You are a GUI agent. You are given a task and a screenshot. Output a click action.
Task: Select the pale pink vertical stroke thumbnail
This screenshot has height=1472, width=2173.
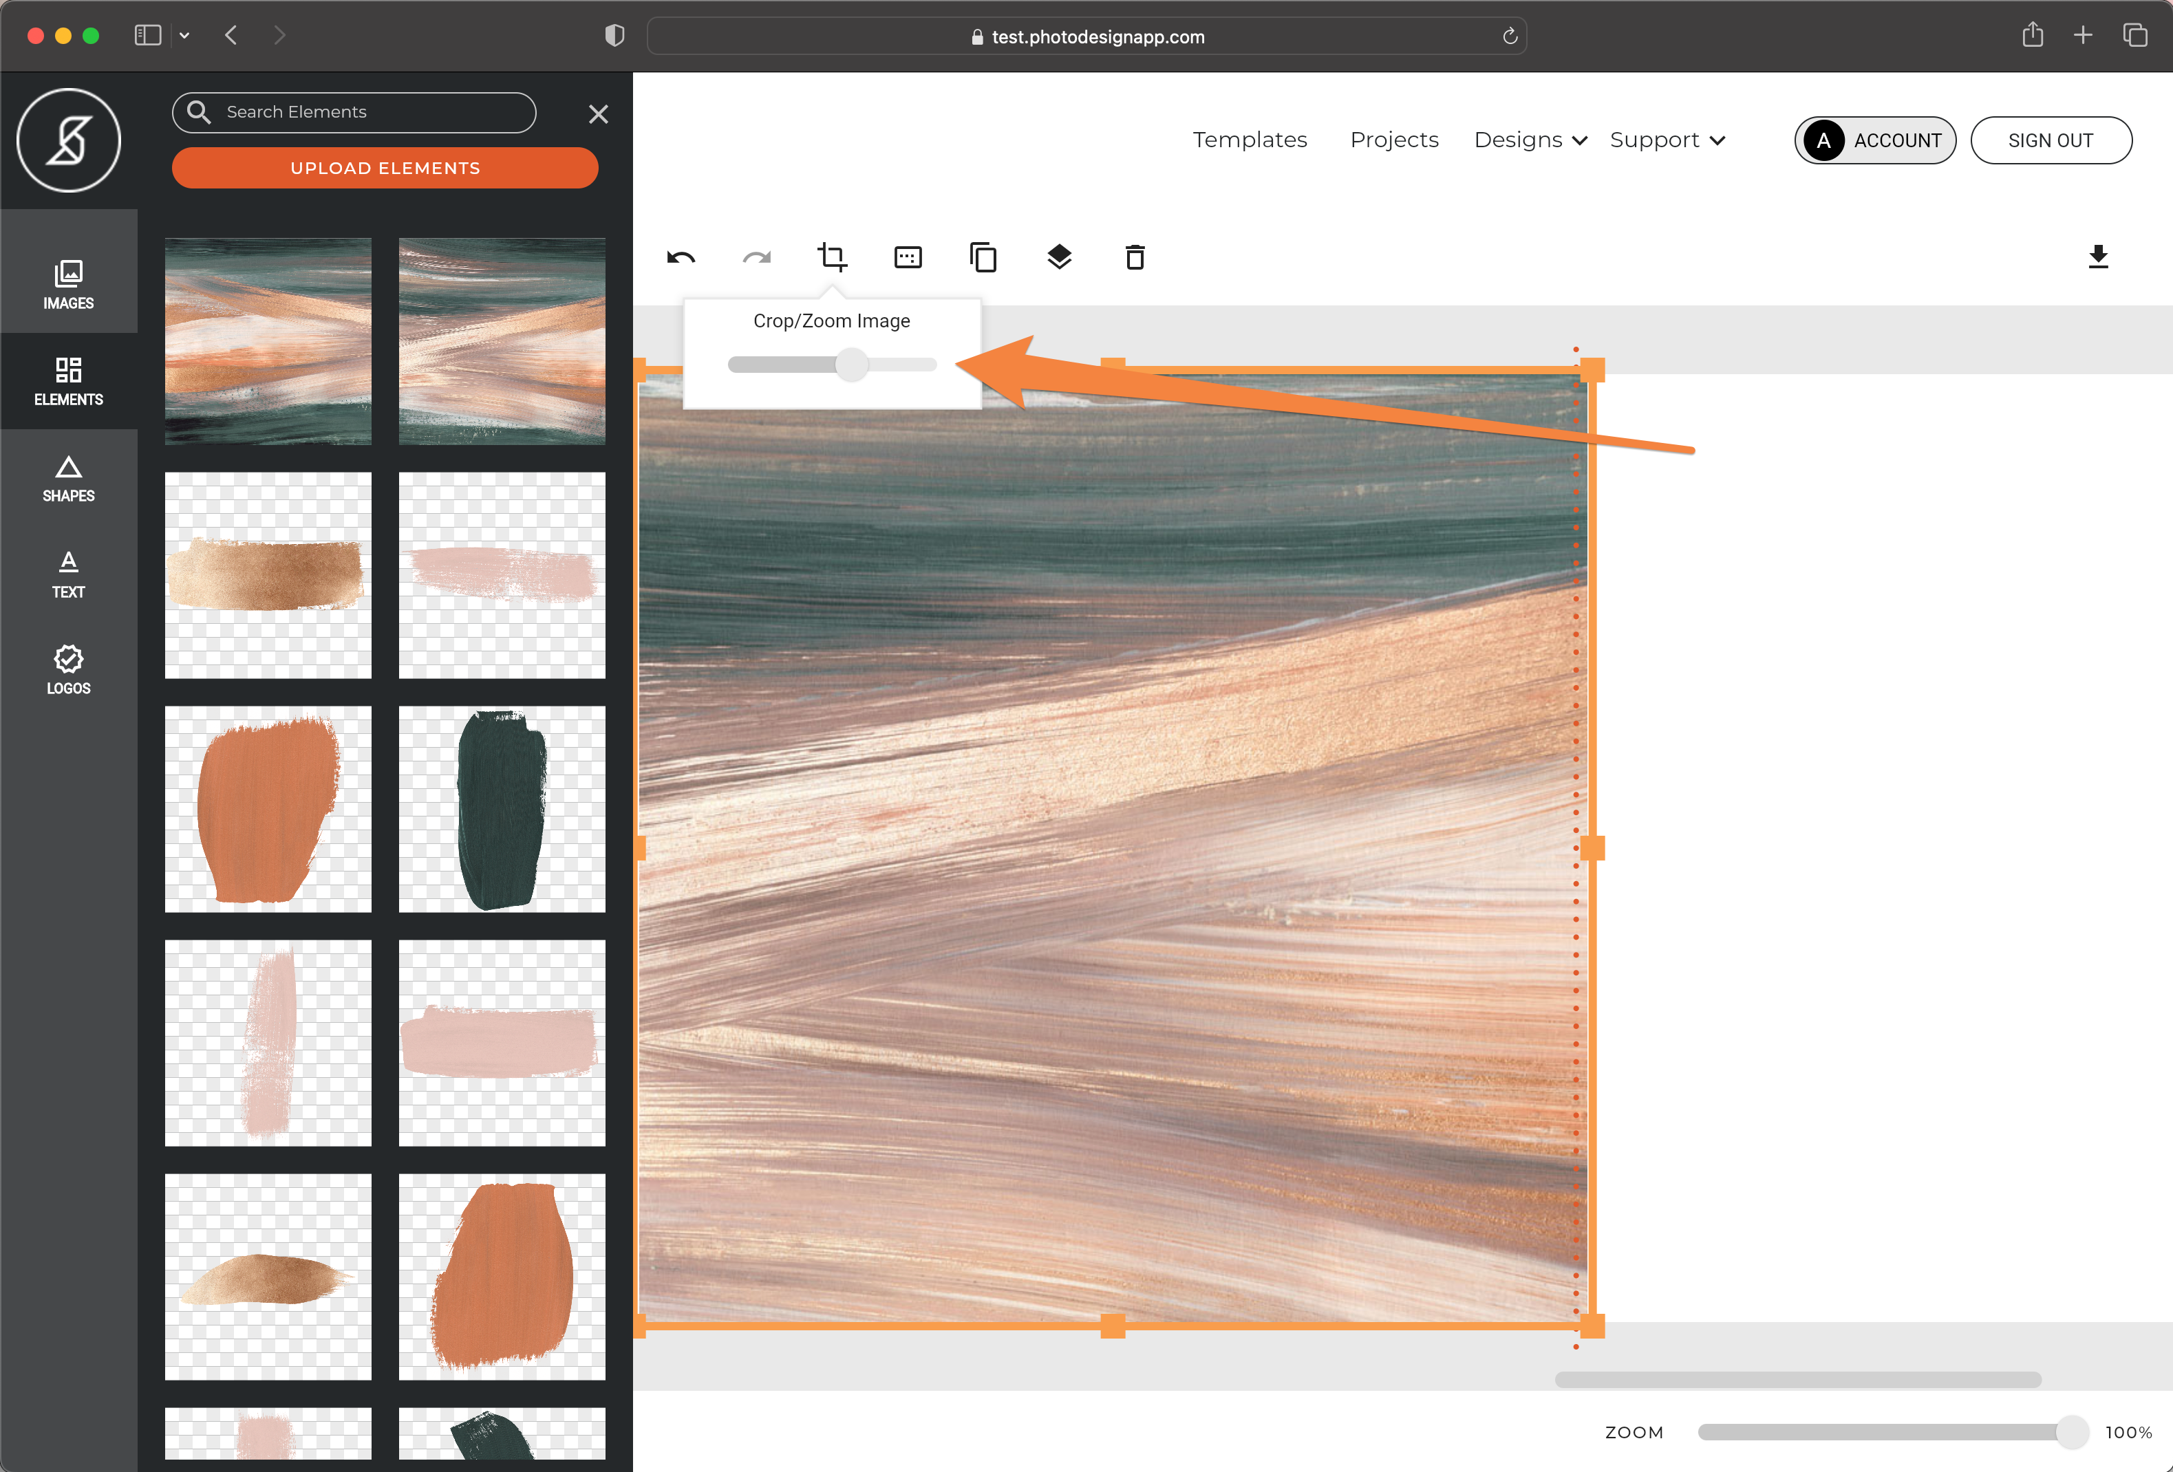268,1043
